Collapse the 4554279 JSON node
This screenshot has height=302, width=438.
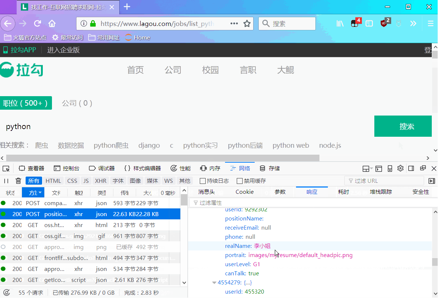coord(214,282)
